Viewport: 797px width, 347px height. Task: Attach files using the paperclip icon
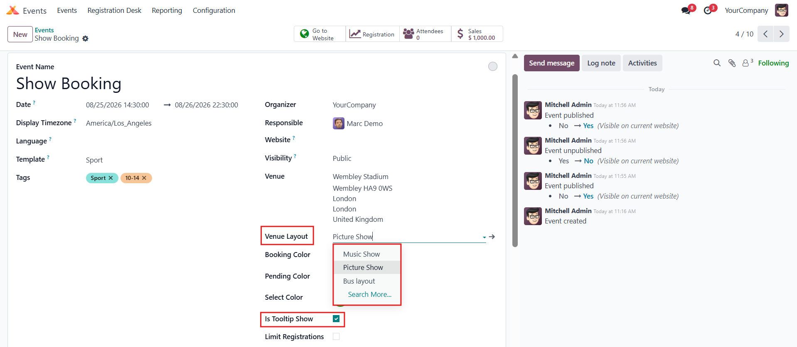point(732,63)
